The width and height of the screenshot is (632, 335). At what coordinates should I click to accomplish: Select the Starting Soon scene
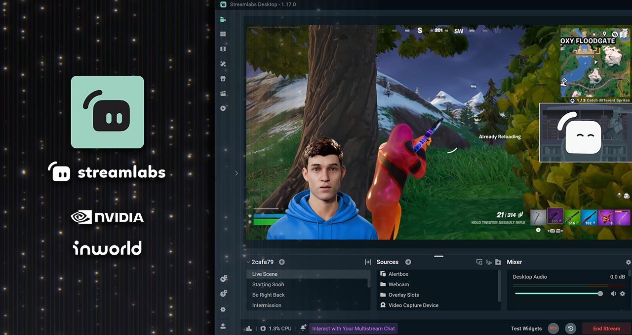tap(268, 284)
